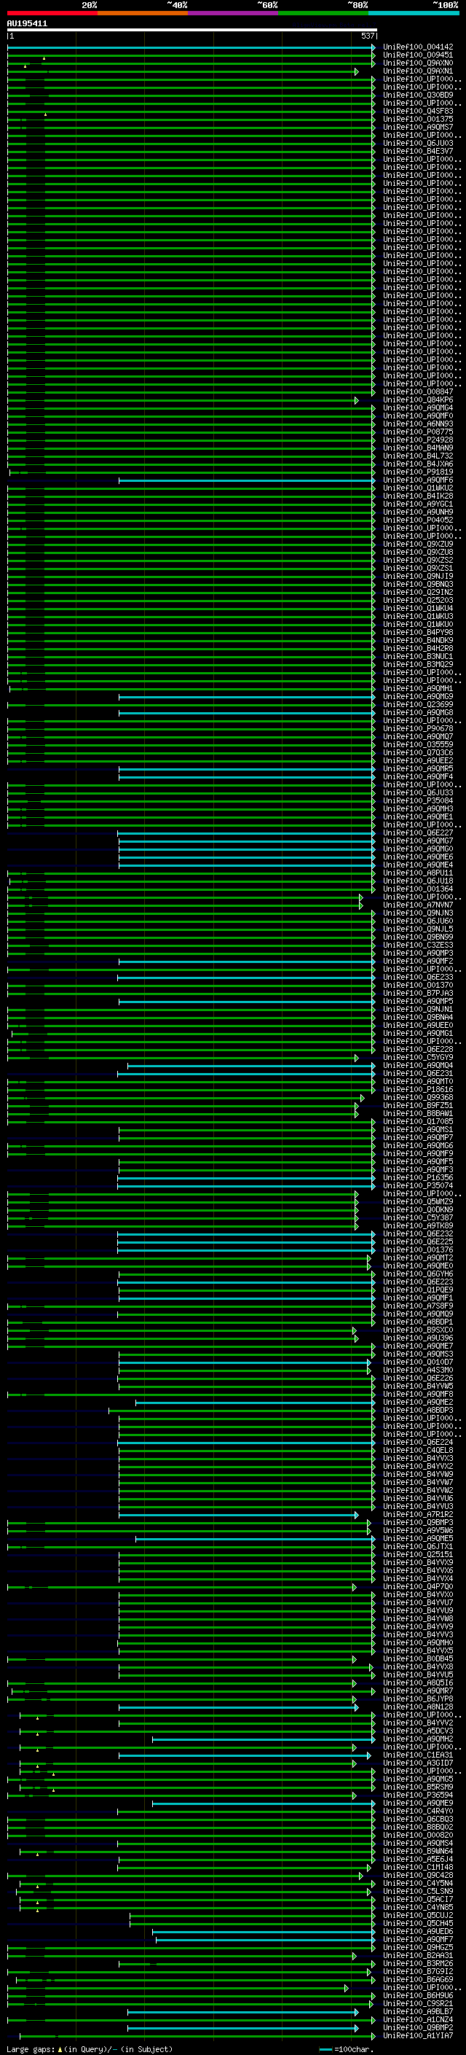
Task: Click hit UniRef100_A7NVN7
Action: point(418,905)
